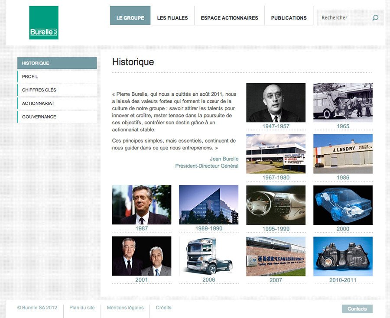390x318 pixels.
Task: Open Chiffres Clés sidebar item
Action: (57, 90)
